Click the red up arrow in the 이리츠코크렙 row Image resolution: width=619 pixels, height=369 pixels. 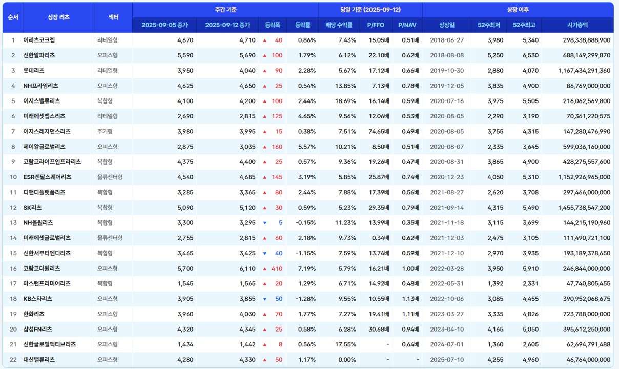(x=265, y=40)
